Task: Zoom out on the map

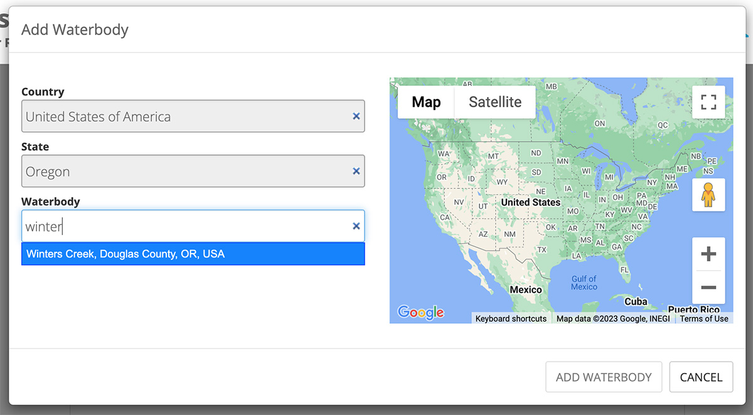Action: pos(708,288)
